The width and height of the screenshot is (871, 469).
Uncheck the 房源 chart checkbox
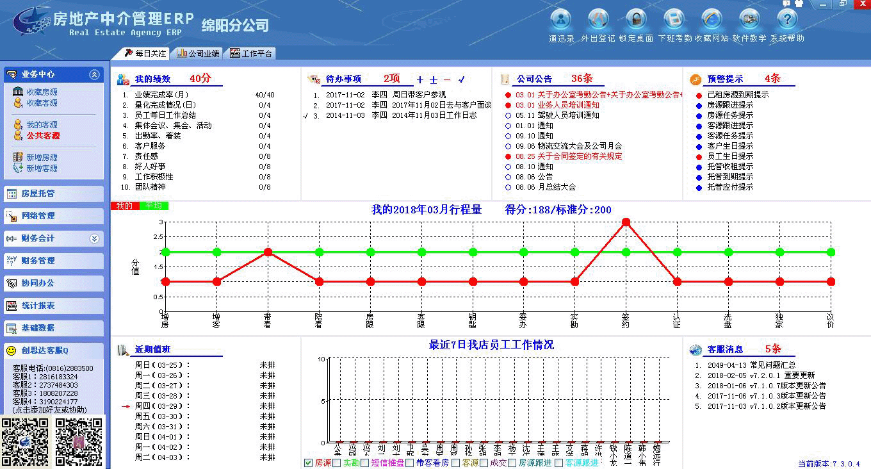click(x=309, y=463)
